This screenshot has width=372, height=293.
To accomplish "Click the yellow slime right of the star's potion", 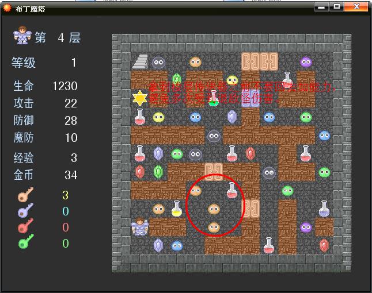I will [158, 117].
